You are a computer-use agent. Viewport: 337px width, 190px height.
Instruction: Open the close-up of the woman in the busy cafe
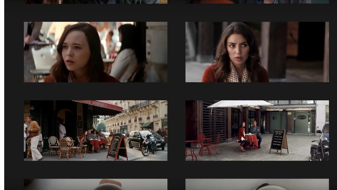pos(96,52)
